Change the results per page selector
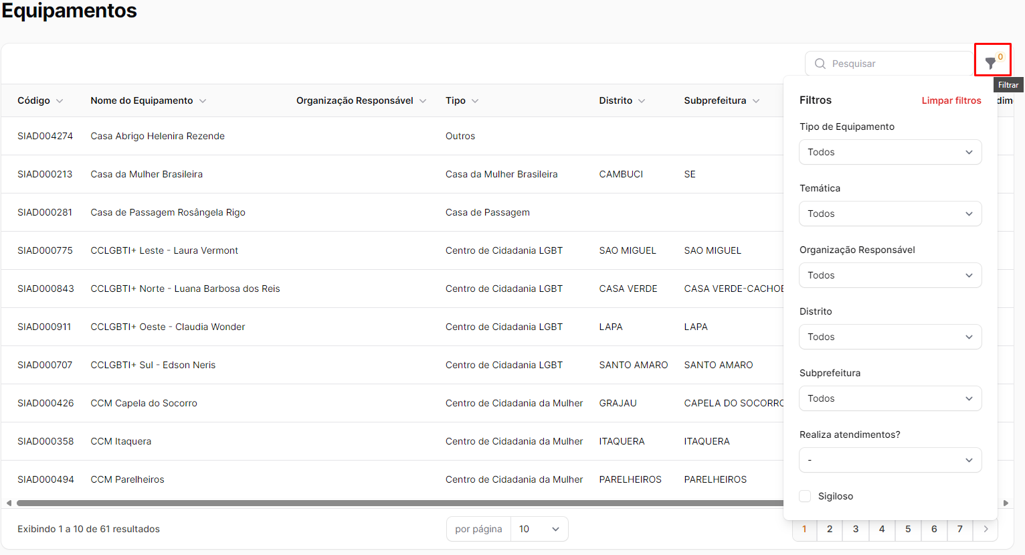Image resolution: width=1025 pixels, height=555 pixels. 539,529
